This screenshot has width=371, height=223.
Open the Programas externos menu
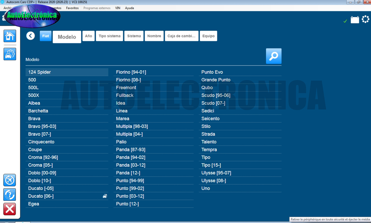click(97, 8)
